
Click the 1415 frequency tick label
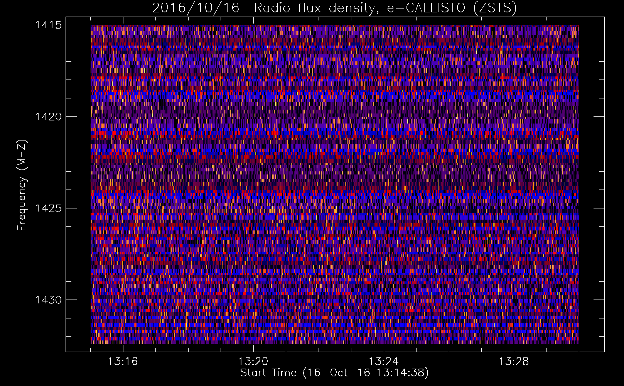(48, 25)
